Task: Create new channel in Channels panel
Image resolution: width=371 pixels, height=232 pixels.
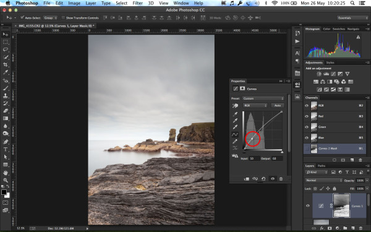Action: tap(352, 160)
